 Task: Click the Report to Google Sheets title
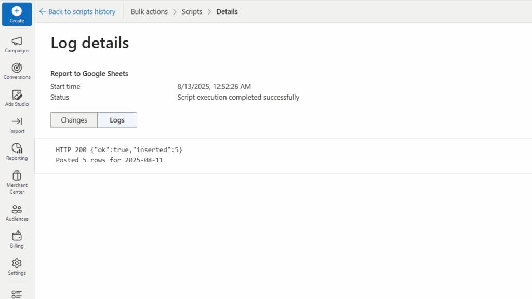pyautogui.click(x=89, y=73)
